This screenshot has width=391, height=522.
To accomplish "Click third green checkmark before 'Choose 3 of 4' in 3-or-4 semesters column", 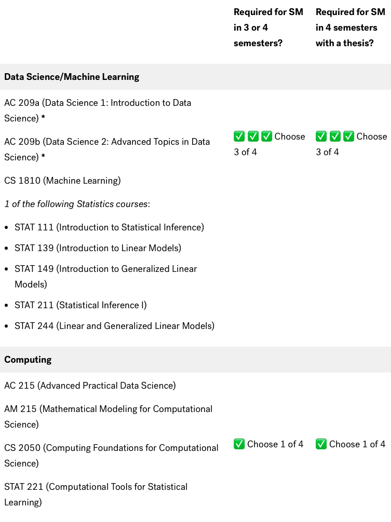I will click(267, 136).
